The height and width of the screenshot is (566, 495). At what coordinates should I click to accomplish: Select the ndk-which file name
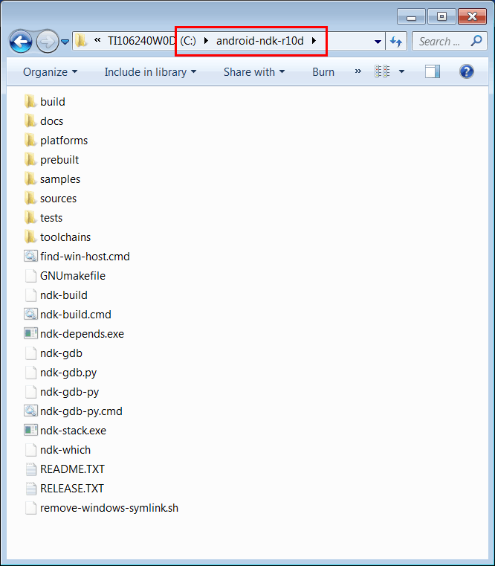65,450
